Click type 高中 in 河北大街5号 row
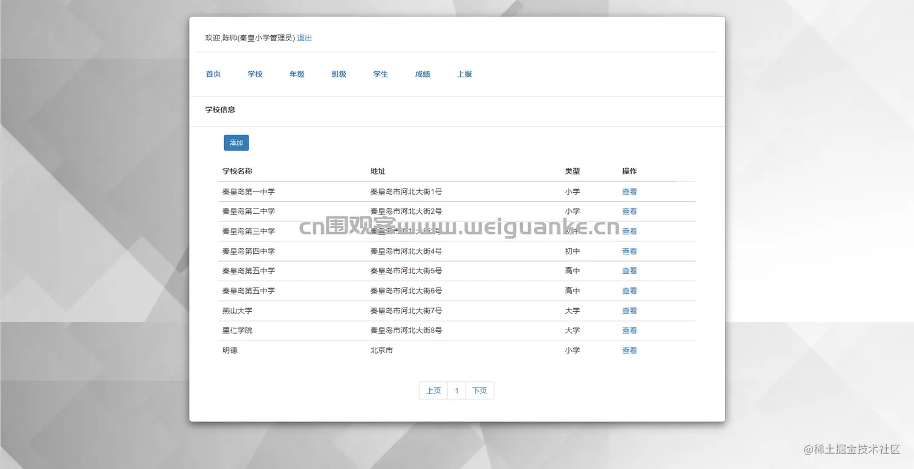 point(572,271)
